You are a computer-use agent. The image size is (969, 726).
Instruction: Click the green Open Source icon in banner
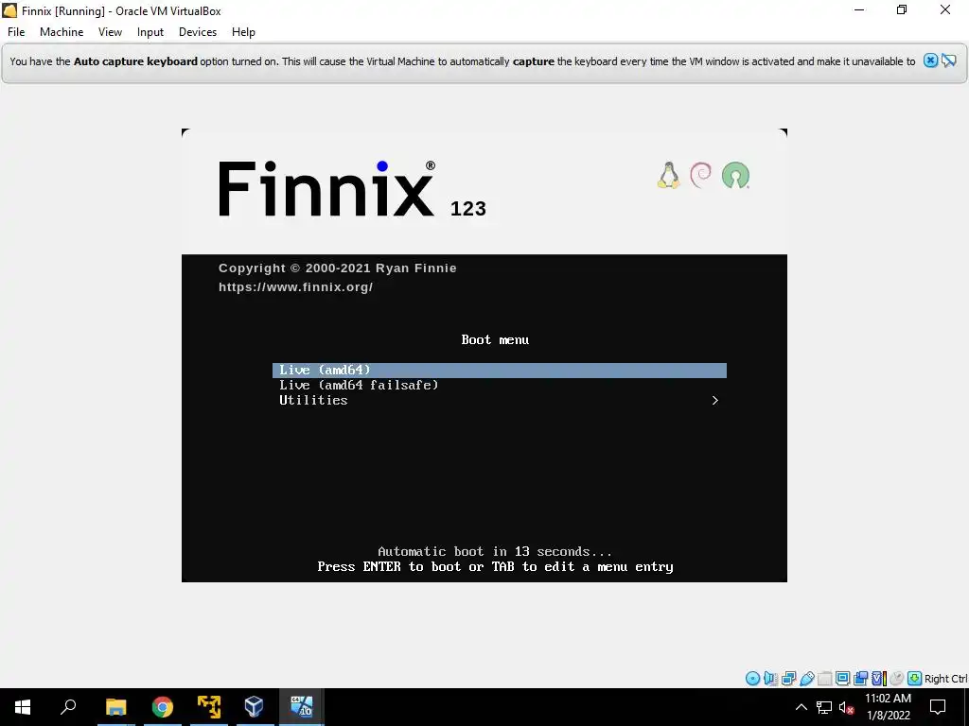click(735, 175)
